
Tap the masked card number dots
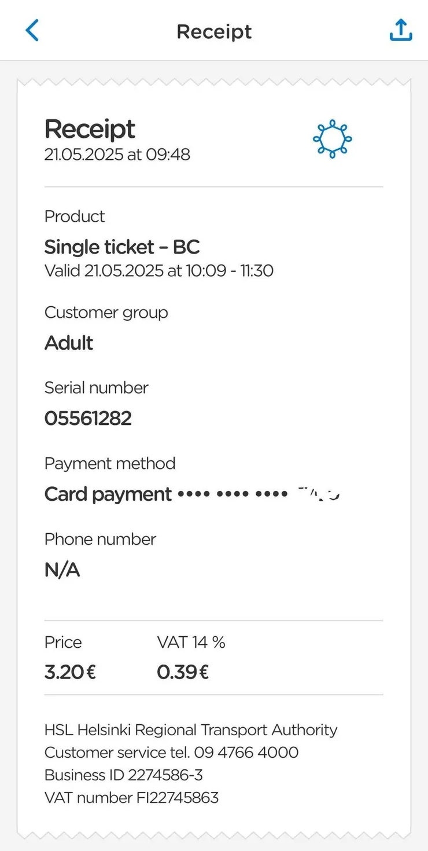[233, 494]
